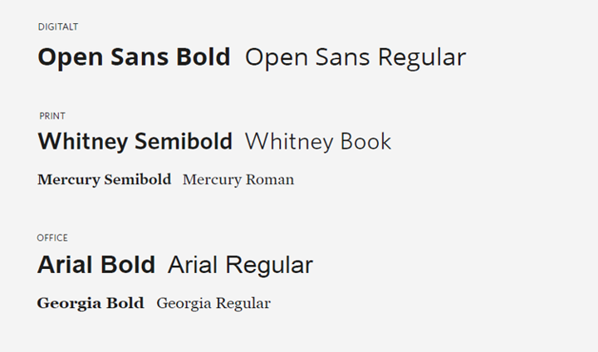Image resolution: width=598 pixels, height=352 pixels.
Task: Select the Mercury Semibold sample text
Action: coord(104,179)
